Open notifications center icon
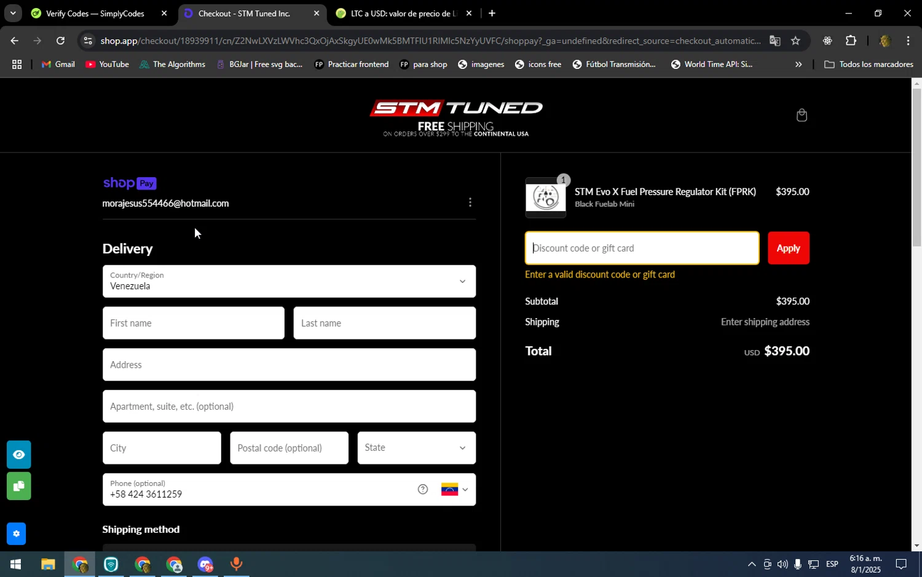 (x=900, y=564)
